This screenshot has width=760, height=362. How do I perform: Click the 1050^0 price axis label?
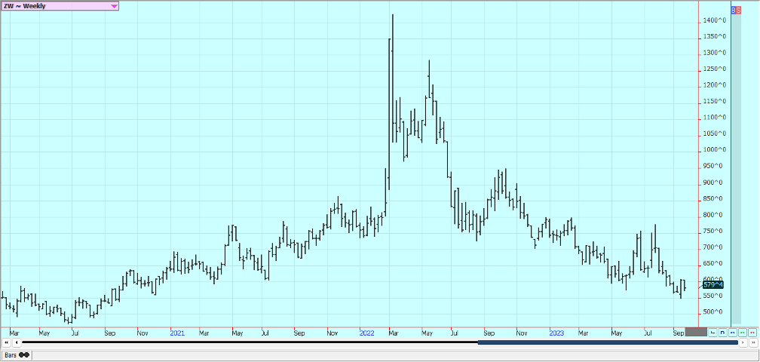[715, 133]
